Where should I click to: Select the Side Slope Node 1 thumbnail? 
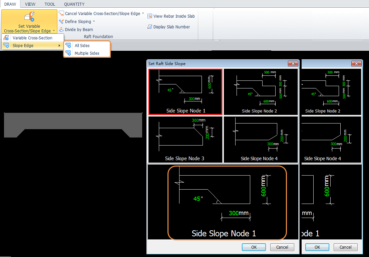pos(185,92)
